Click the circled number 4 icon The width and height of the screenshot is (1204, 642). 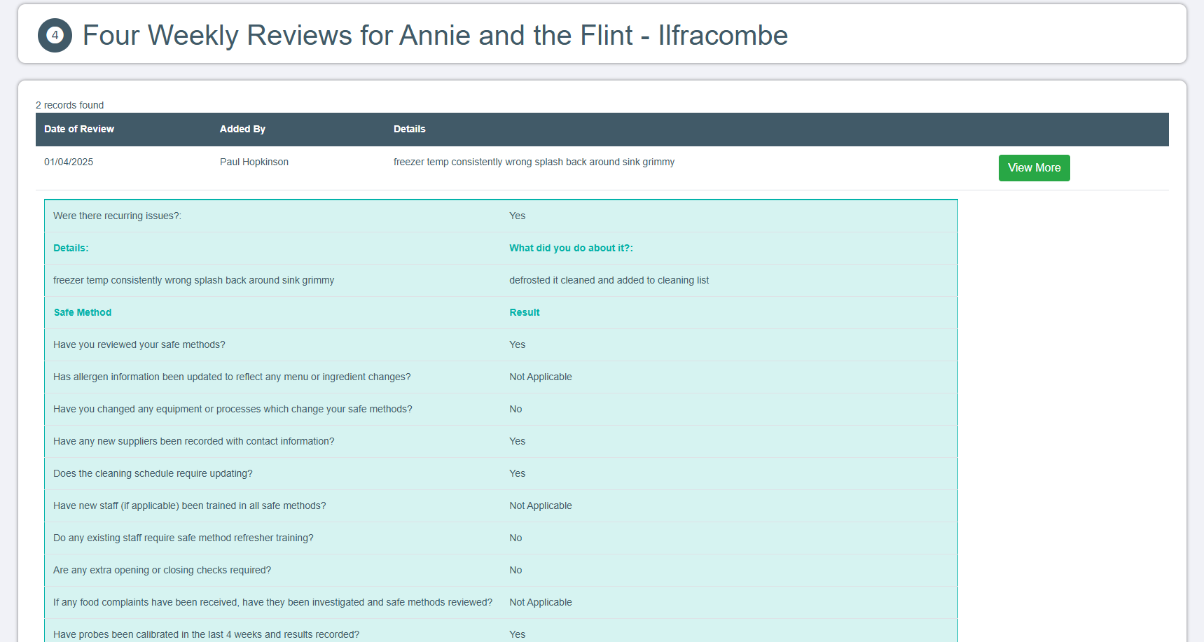click(55, 35)
